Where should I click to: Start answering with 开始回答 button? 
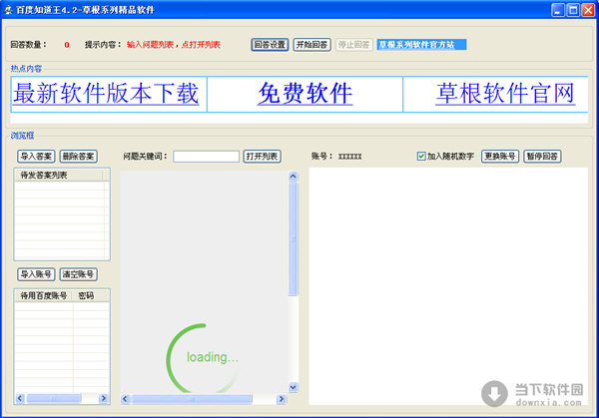coord(311,45)
